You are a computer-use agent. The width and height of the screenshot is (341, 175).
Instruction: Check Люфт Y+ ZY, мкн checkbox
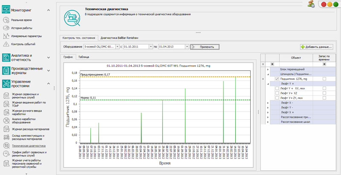click(x=277, y=98)
